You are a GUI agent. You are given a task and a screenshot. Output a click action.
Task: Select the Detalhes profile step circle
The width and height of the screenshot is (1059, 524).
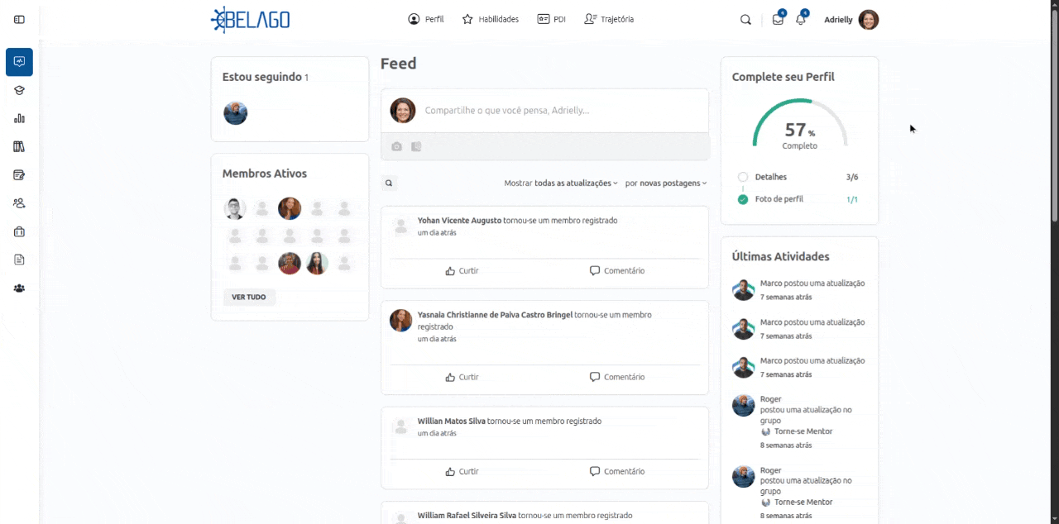[743, 177]
